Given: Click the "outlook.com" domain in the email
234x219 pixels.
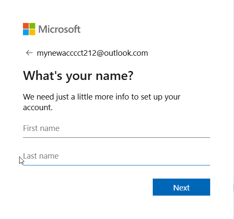Looking at the screenshot, I should [x=126, y=53].
